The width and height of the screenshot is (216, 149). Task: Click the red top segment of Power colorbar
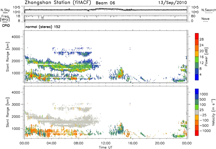197,36
